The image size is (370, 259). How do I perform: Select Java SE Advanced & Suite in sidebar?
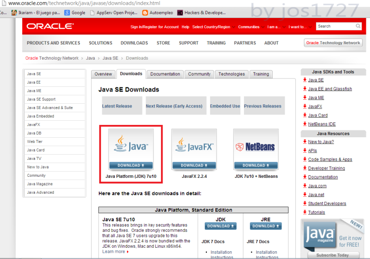pyautogui.click(x=55, y=108)
